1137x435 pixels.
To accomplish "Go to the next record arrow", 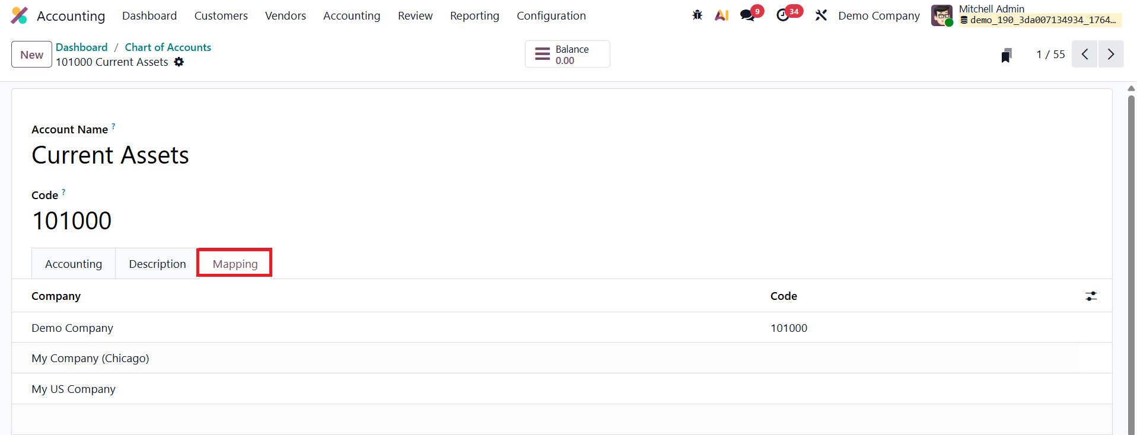I will 1111,55.
